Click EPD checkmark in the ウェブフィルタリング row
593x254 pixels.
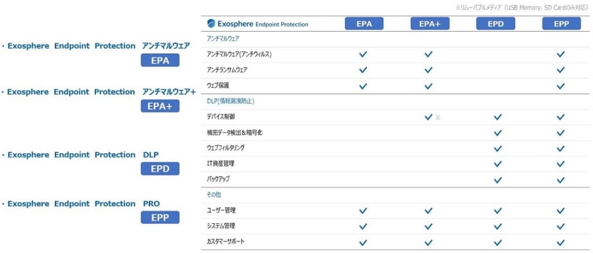(x=498, y=148)
